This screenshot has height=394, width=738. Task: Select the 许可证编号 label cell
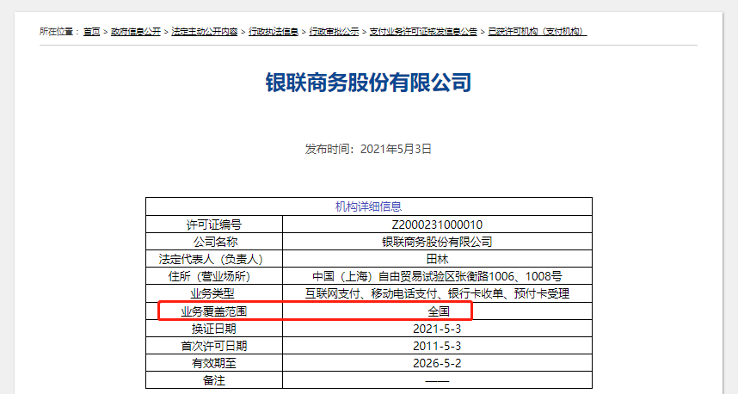[x=214, y=225]
